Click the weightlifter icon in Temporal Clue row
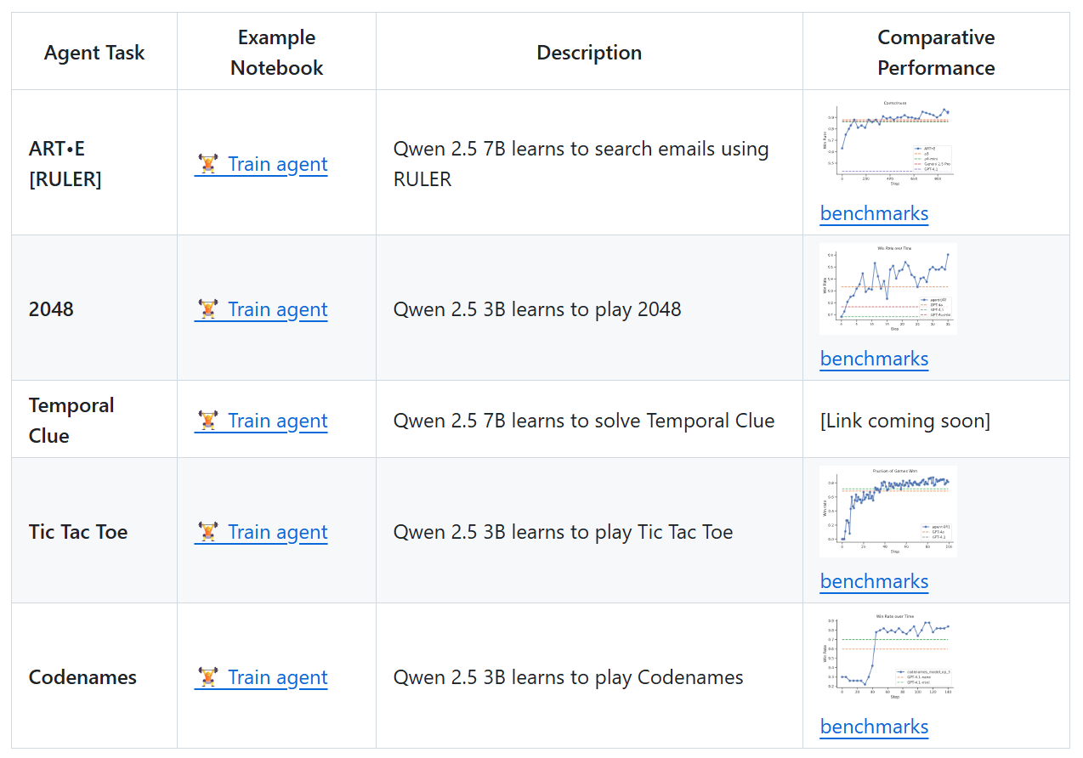Viewport: 1083px width, 758px height. coord(207,421)
